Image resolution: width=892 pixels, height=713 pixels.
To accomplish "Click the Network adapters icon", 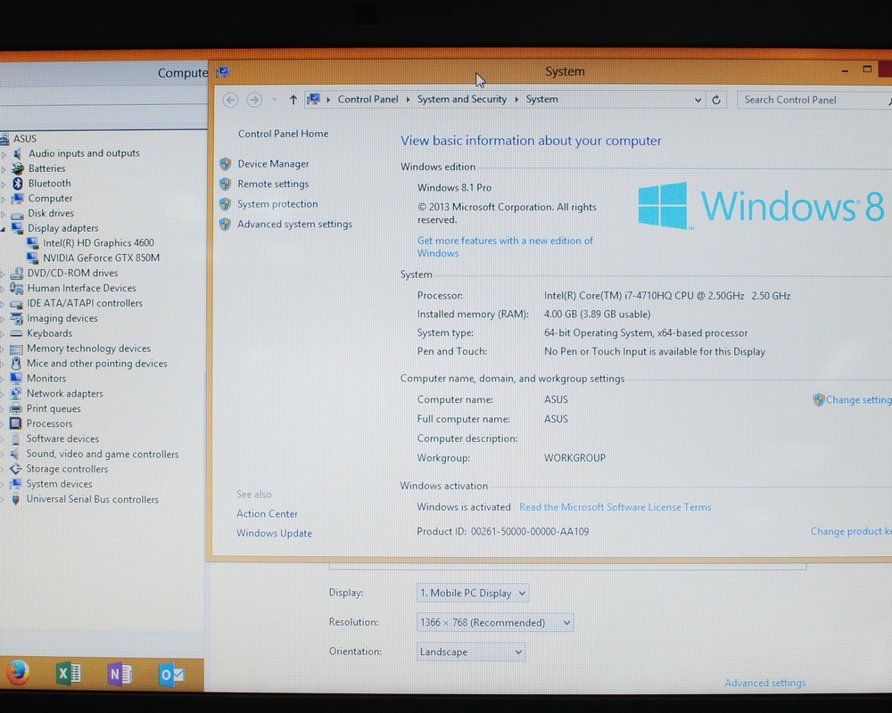I will [x=16, y=393].
